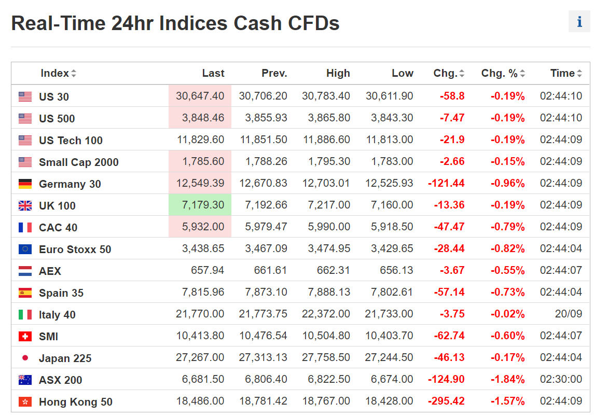Screen dimensions: 594x416
Task: Open the Germany 30 index link
Action: (x=70, y=184)
